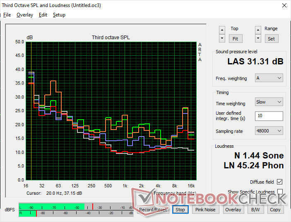Screen dimensions: 291x222
Task: Click the Set range button
Action: tap(271, 39)
